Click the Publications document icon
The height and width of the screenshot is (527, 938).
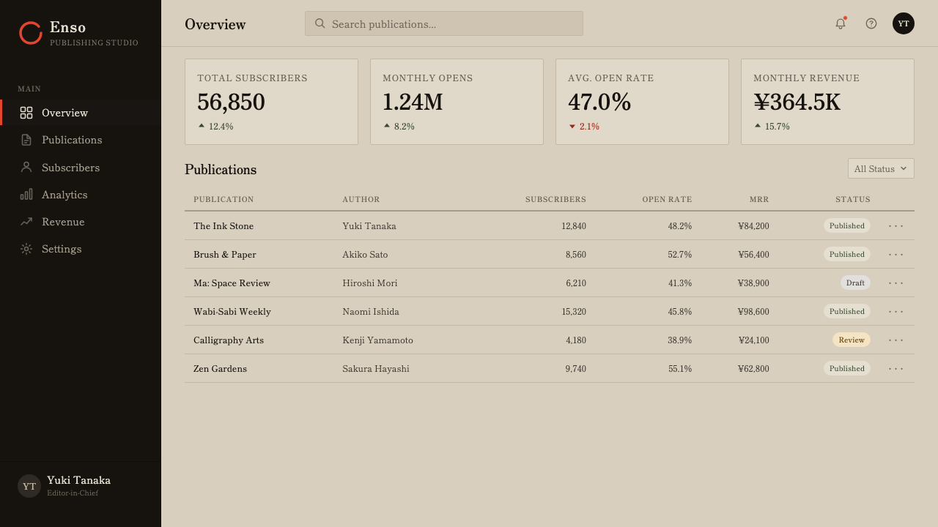(x=26, y=140)
